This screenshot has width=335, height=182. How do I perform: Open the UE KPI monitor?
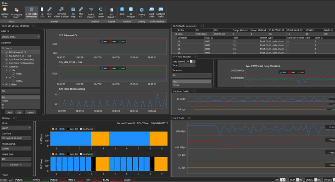point(42,12)
